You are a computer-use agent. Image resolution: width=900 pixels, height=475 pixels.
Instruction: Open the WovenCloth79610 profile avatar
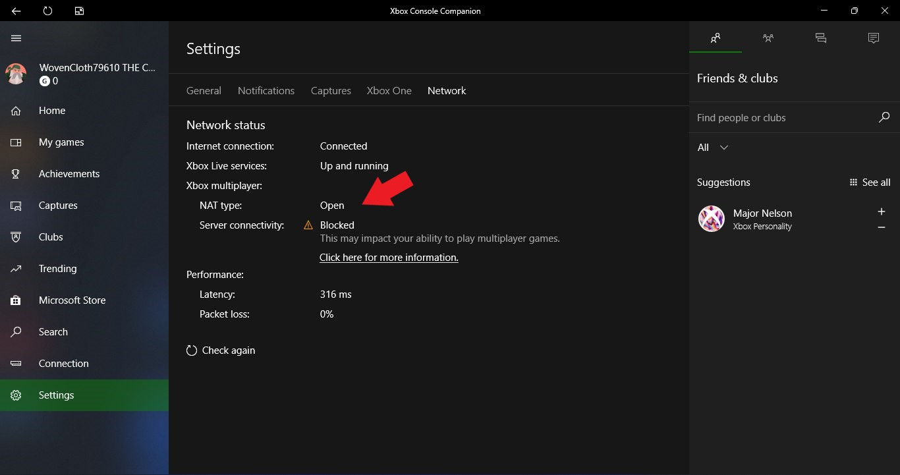(16, 74)
